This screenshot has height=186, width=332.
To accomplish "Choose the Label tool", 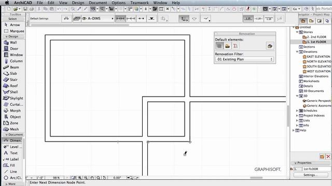I will (x=11, y=159).
